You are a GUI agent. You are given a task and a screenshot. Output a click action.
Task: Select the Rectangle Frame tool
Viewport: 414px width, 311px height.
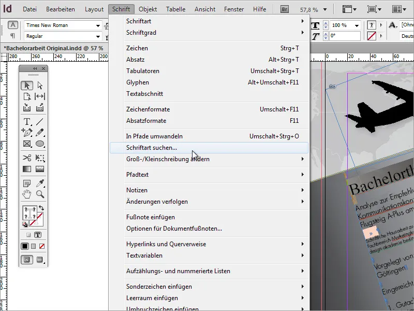27,144
